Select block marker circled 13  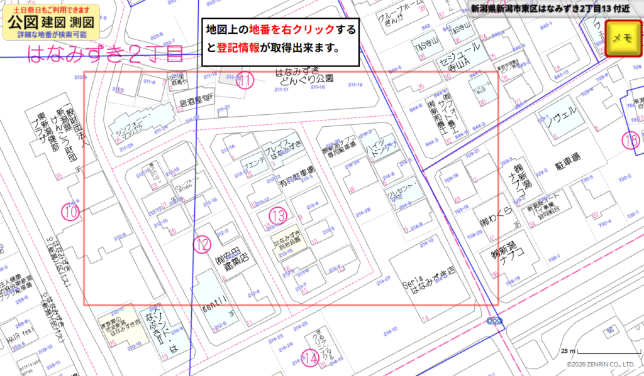click(277, 215)
